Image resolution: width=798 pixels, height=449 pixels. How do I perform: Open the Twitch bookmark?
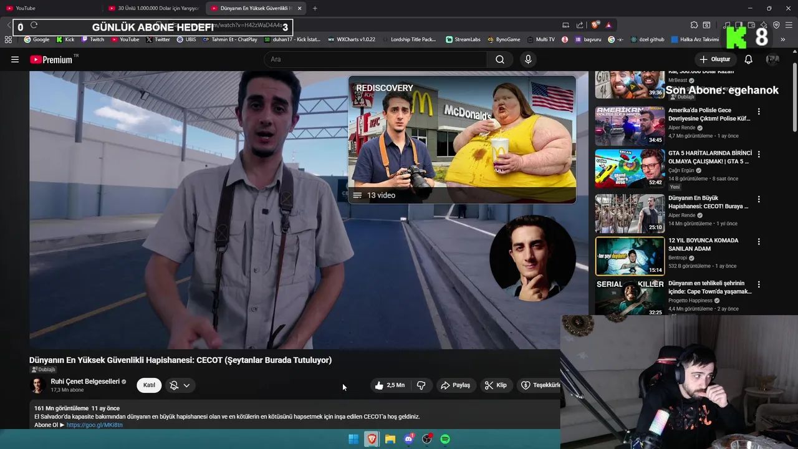coord(94,39)
